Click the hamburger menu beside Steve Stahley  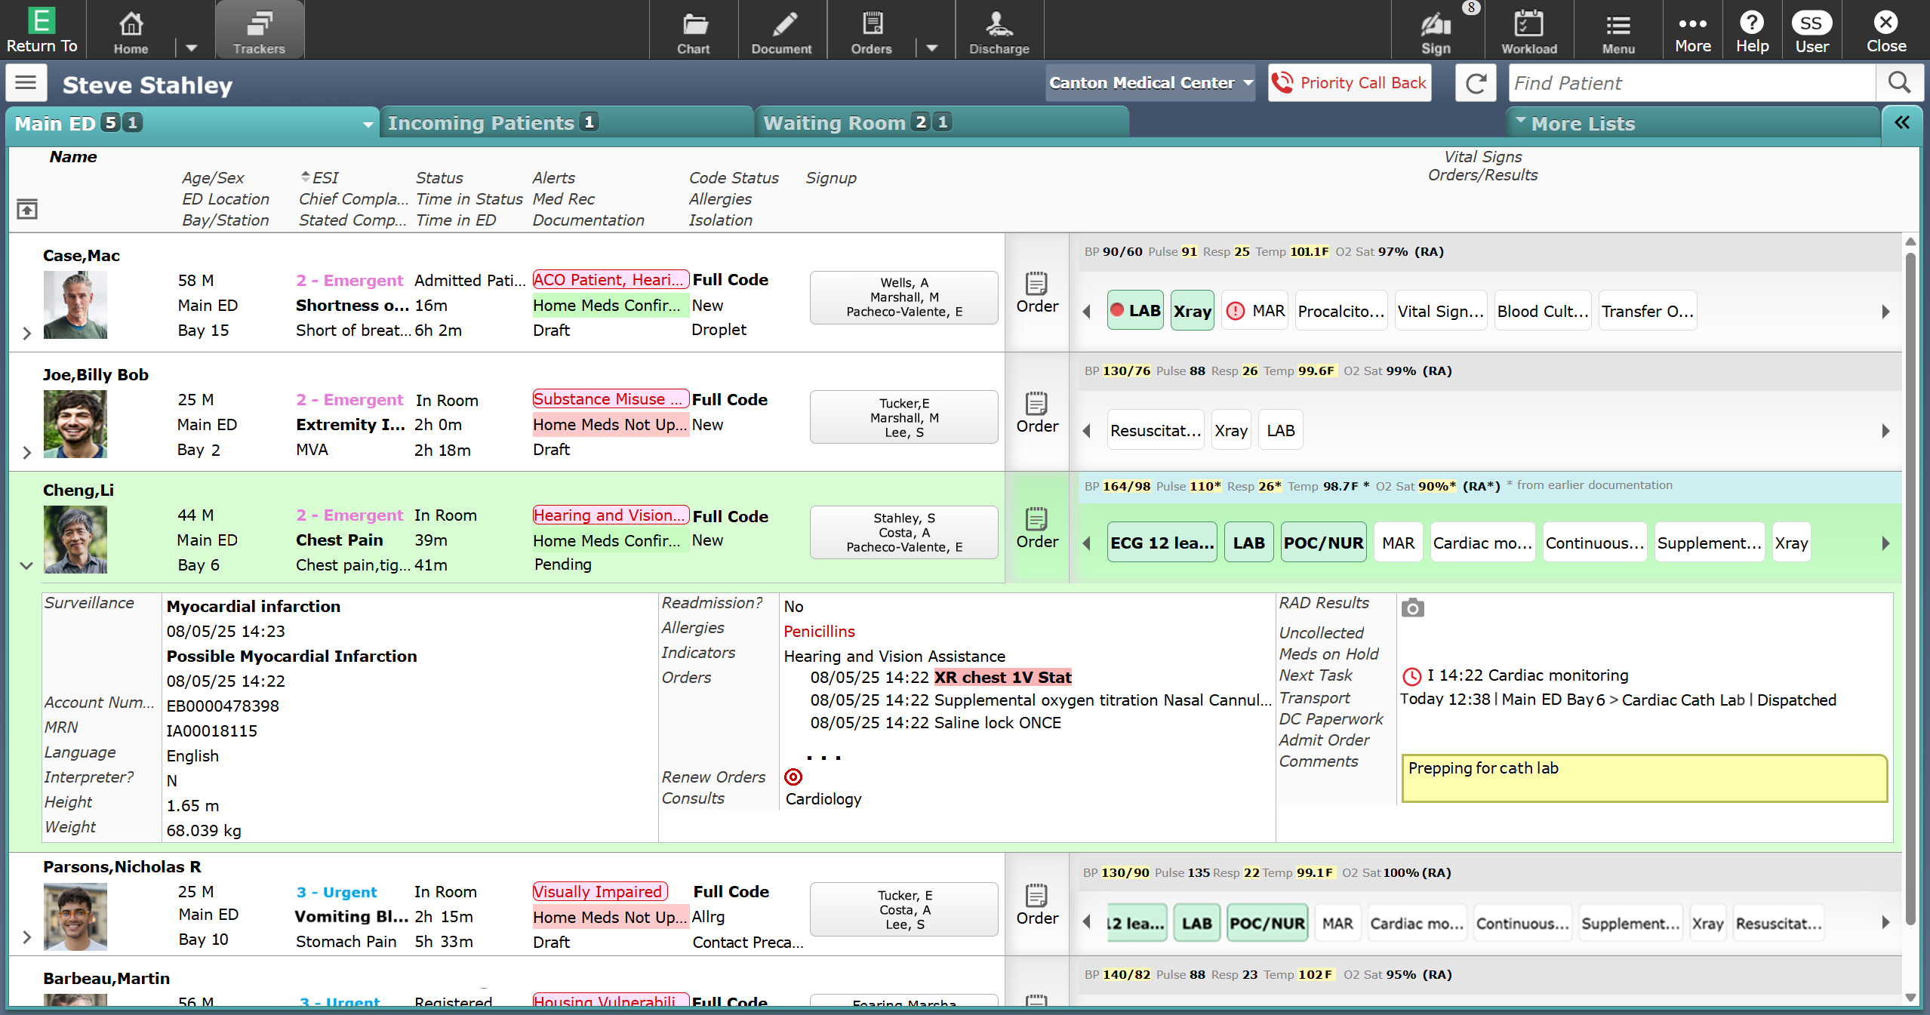click(26, 83)
